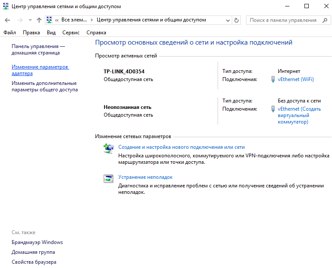
Task: Expand the address bar history dropdown
Action: click(x=228, y=20)
